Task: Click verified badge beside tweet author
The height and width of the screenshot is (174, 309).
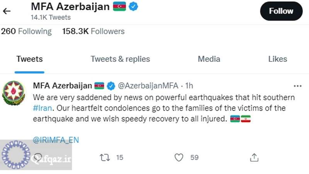Action: tap(111, 86)
